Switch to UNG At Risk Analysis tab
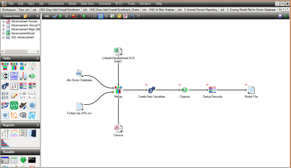This screenshot has height=168, width=291. (159, 10)
